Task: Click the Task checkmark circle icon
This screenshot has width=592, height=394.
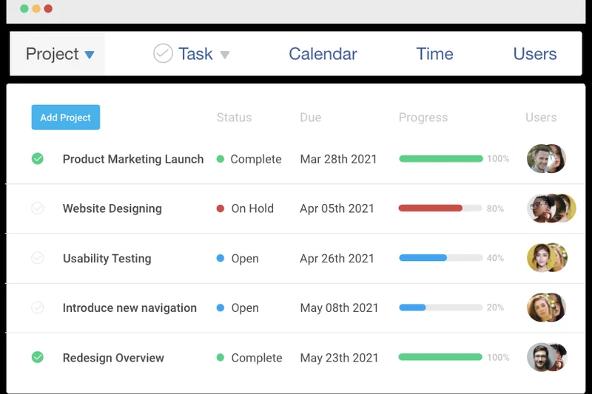Action: point(163,53)
